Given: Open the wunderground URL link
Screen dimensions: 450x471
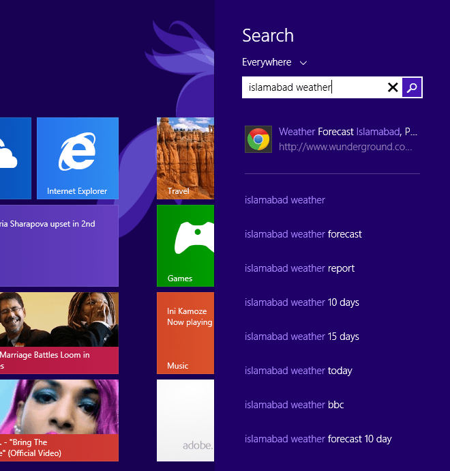Looking at the screenshot, I should 345,147.
